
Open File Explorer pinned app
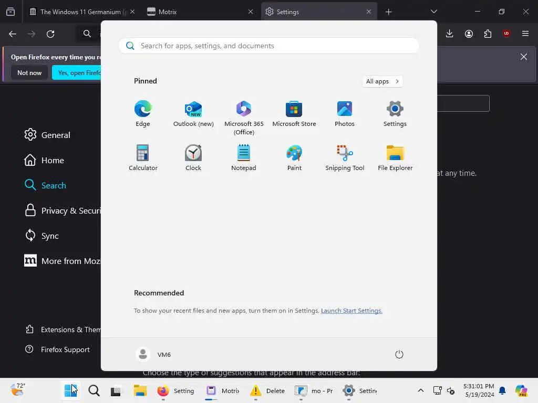[395, 157]
